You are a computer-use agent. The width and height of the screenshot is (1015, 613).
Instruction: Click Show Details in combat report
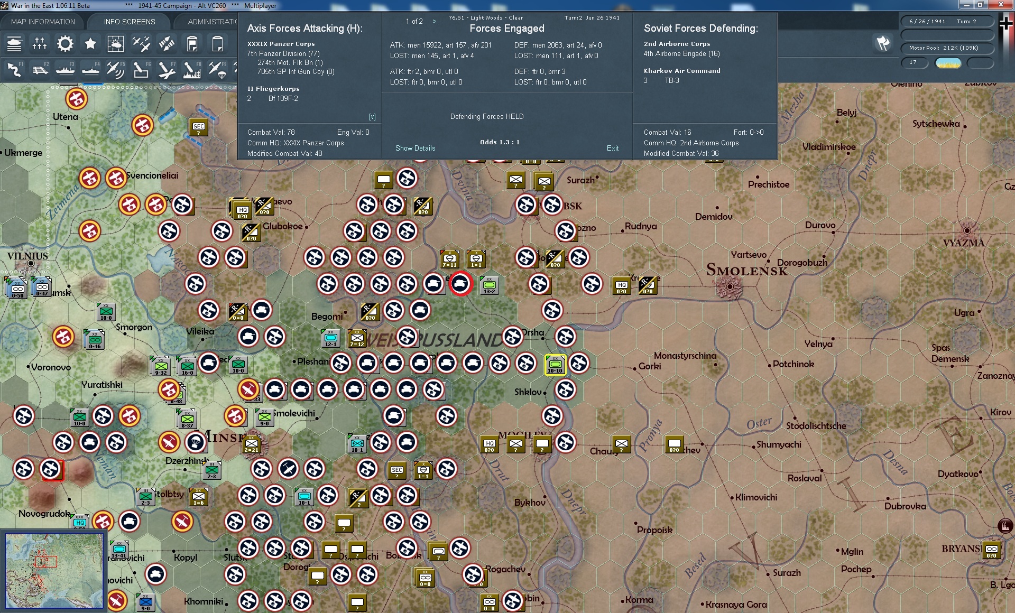click(x=415, y=148)
